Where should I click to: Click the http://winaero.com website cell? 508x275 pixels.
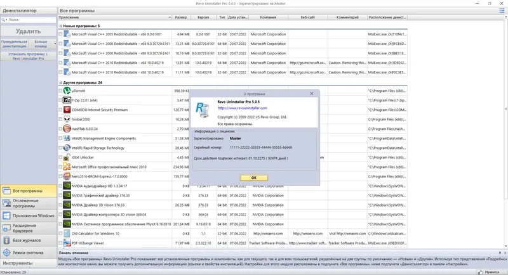308,233
